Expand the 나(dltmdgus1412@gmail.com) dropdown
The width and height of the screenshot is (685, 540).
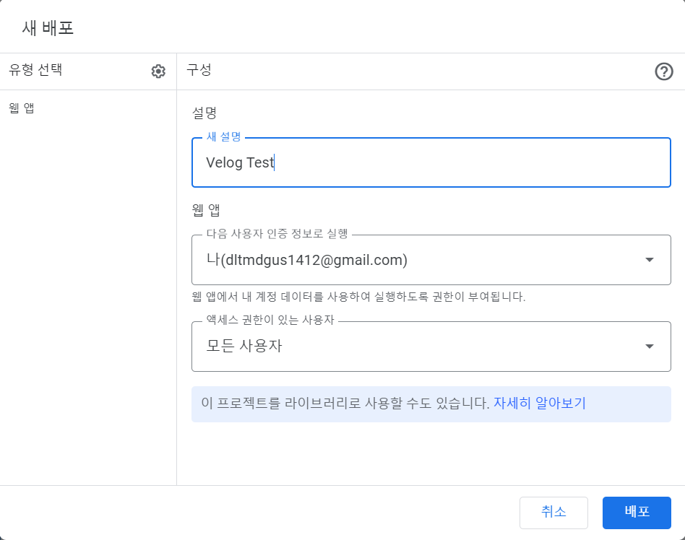[431, 260]
